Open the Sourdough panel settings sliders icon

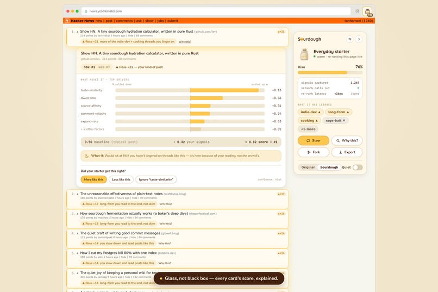pyautogui.click(x=350, y=39)
